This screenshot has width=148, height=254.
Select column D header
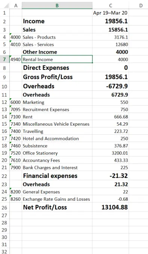(141, 6)
